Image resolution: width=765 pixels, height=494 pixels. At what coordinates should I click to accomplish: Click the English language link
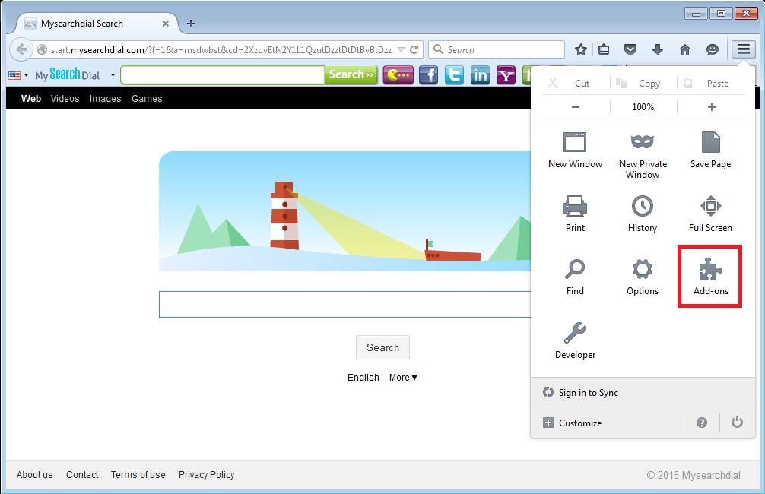pos(363,378)
